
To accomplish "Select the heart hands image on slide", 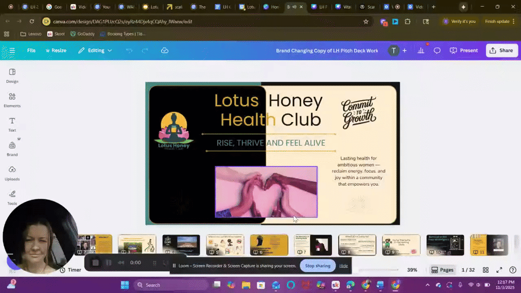I will (x=266, y=192).
